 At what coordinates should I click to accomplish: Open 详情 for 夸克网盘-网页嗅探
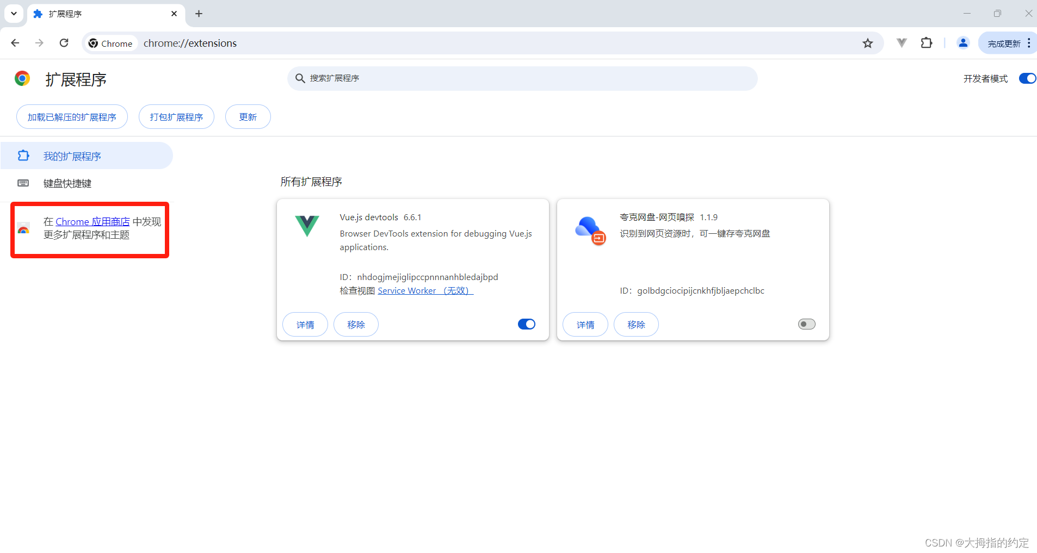pos(585,325)
